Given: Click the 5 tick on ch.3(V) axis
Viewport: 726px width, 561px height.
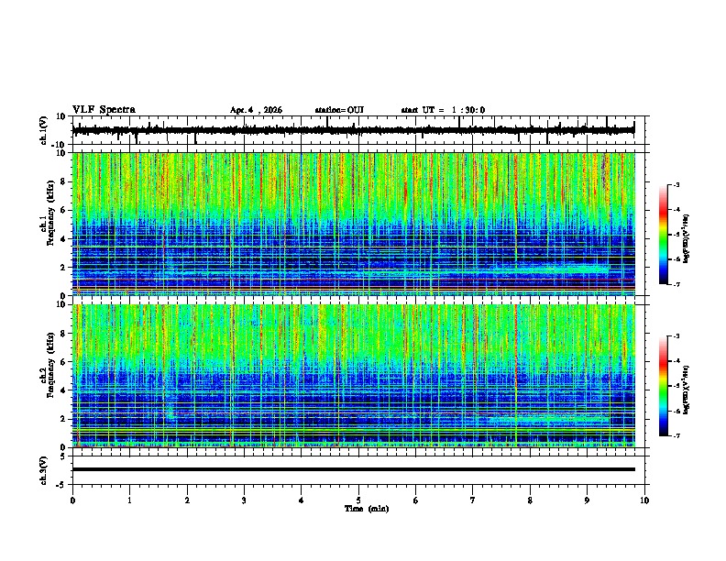Looking at the screenshot, I should point(63,456).
